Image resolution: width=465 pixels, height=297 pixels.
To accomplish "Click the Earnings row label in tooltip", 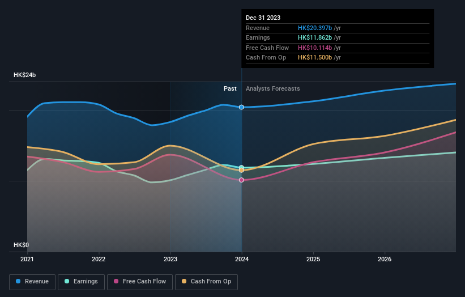I will [258, 37].
